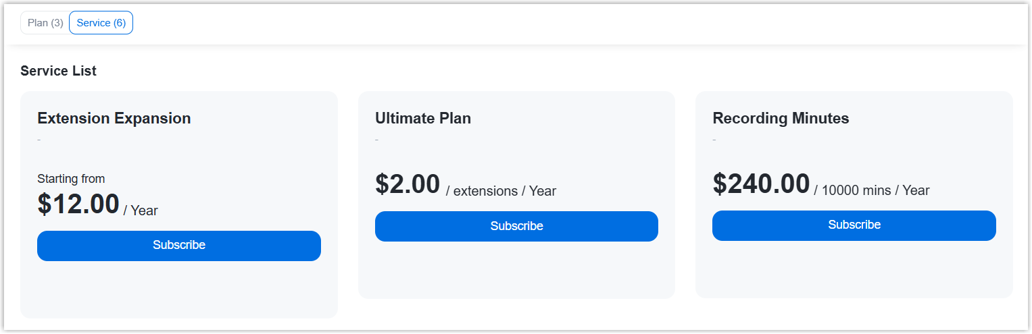The width and height of the screenshot is (1032, 334).
Task: Click the $240.00 price amount
Action: (x=761, y=184)
